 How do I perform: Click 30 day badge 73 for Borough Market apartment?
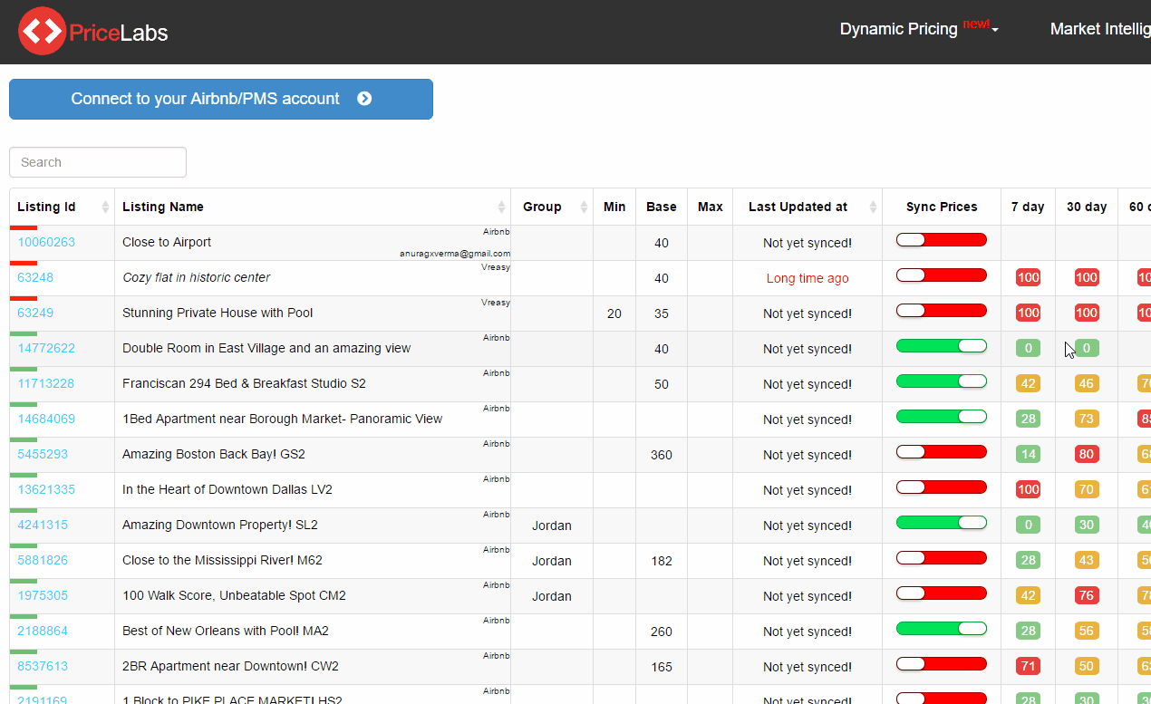tap(1087, 420)
